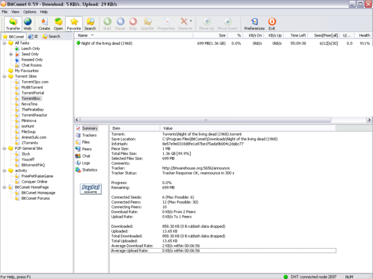Select the Average Upload Rate row
The width and height of the screenshot is (373, 279).
tap(223, 251)
